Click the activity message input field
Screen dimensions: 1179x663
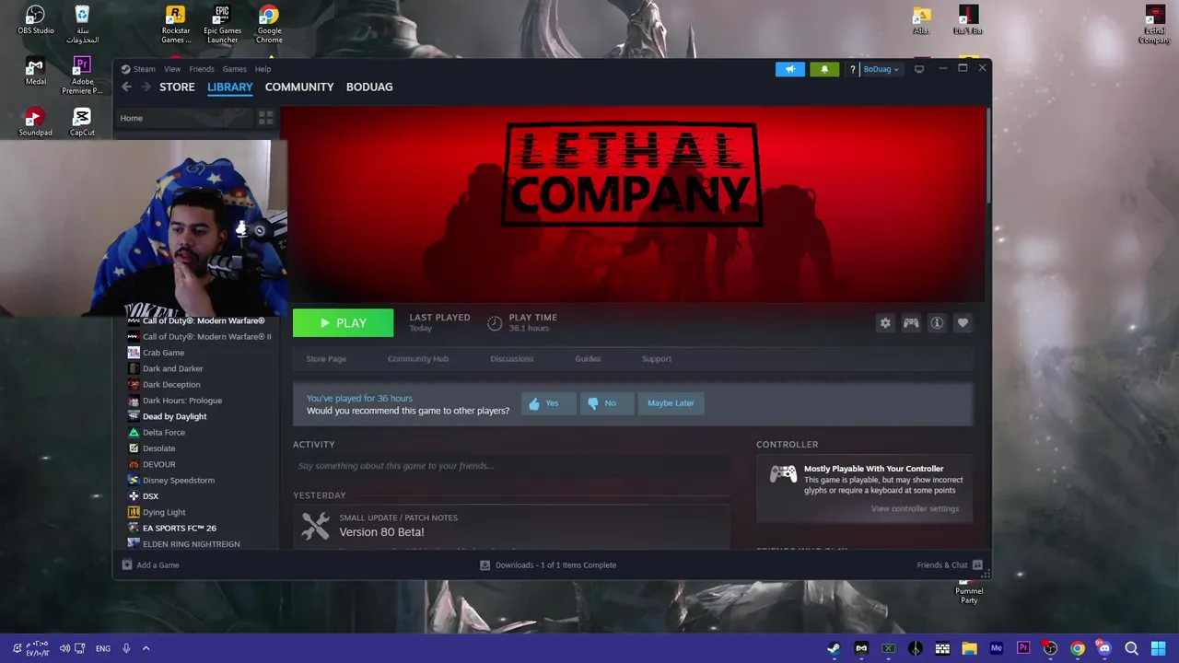tap(511, 466)
